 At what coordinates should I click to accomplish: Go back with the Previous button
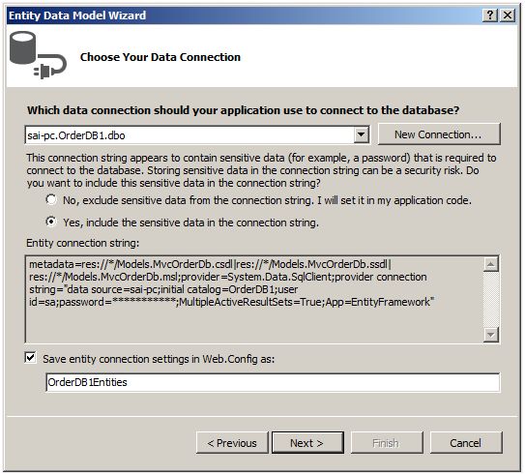[x=232, y=443]
